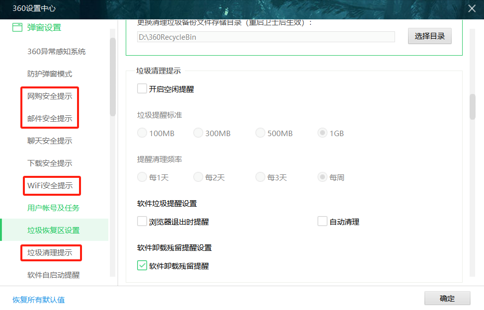Select WiFi安全提示 in sidebar

pyautogui.click(x=50, y=186)
